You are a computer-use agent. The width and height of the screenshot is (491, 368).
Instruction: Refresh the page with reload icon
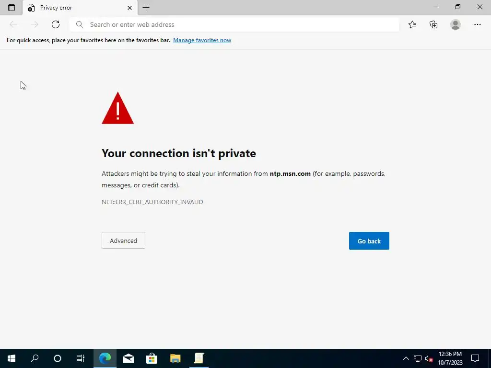[x=56, y=24]
